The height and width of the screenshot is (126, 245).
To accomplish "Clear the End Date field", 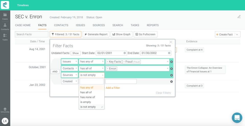I will 169,53.
